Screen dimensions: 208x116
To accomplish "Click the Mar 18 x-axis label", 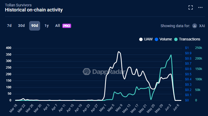I will [x=13, y=108].
